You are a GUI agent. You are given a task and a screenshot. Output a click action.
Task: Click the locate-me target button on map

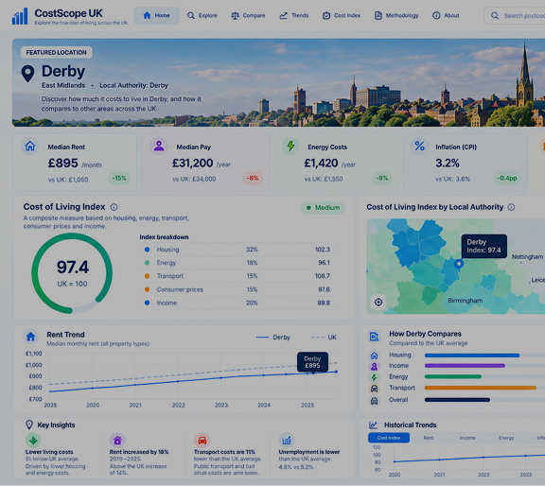point(378,302)
